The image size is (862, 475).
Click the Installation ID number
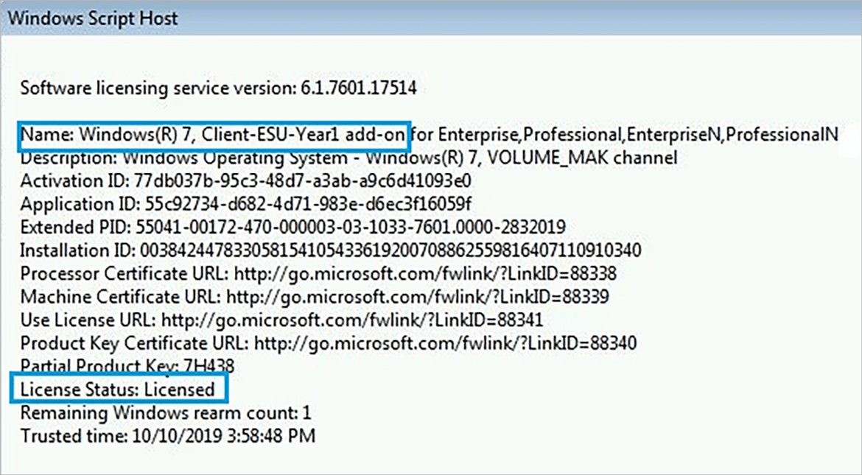(x=390, y=250)
